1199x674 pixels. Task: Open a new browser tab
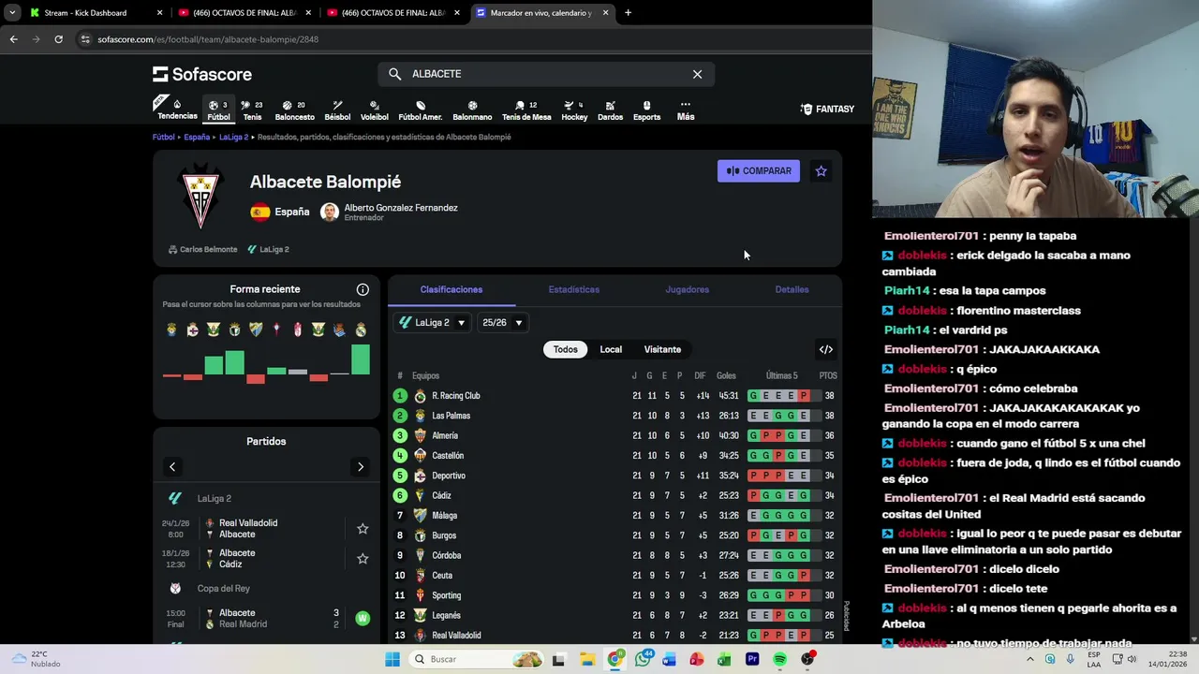pos(628,13)
